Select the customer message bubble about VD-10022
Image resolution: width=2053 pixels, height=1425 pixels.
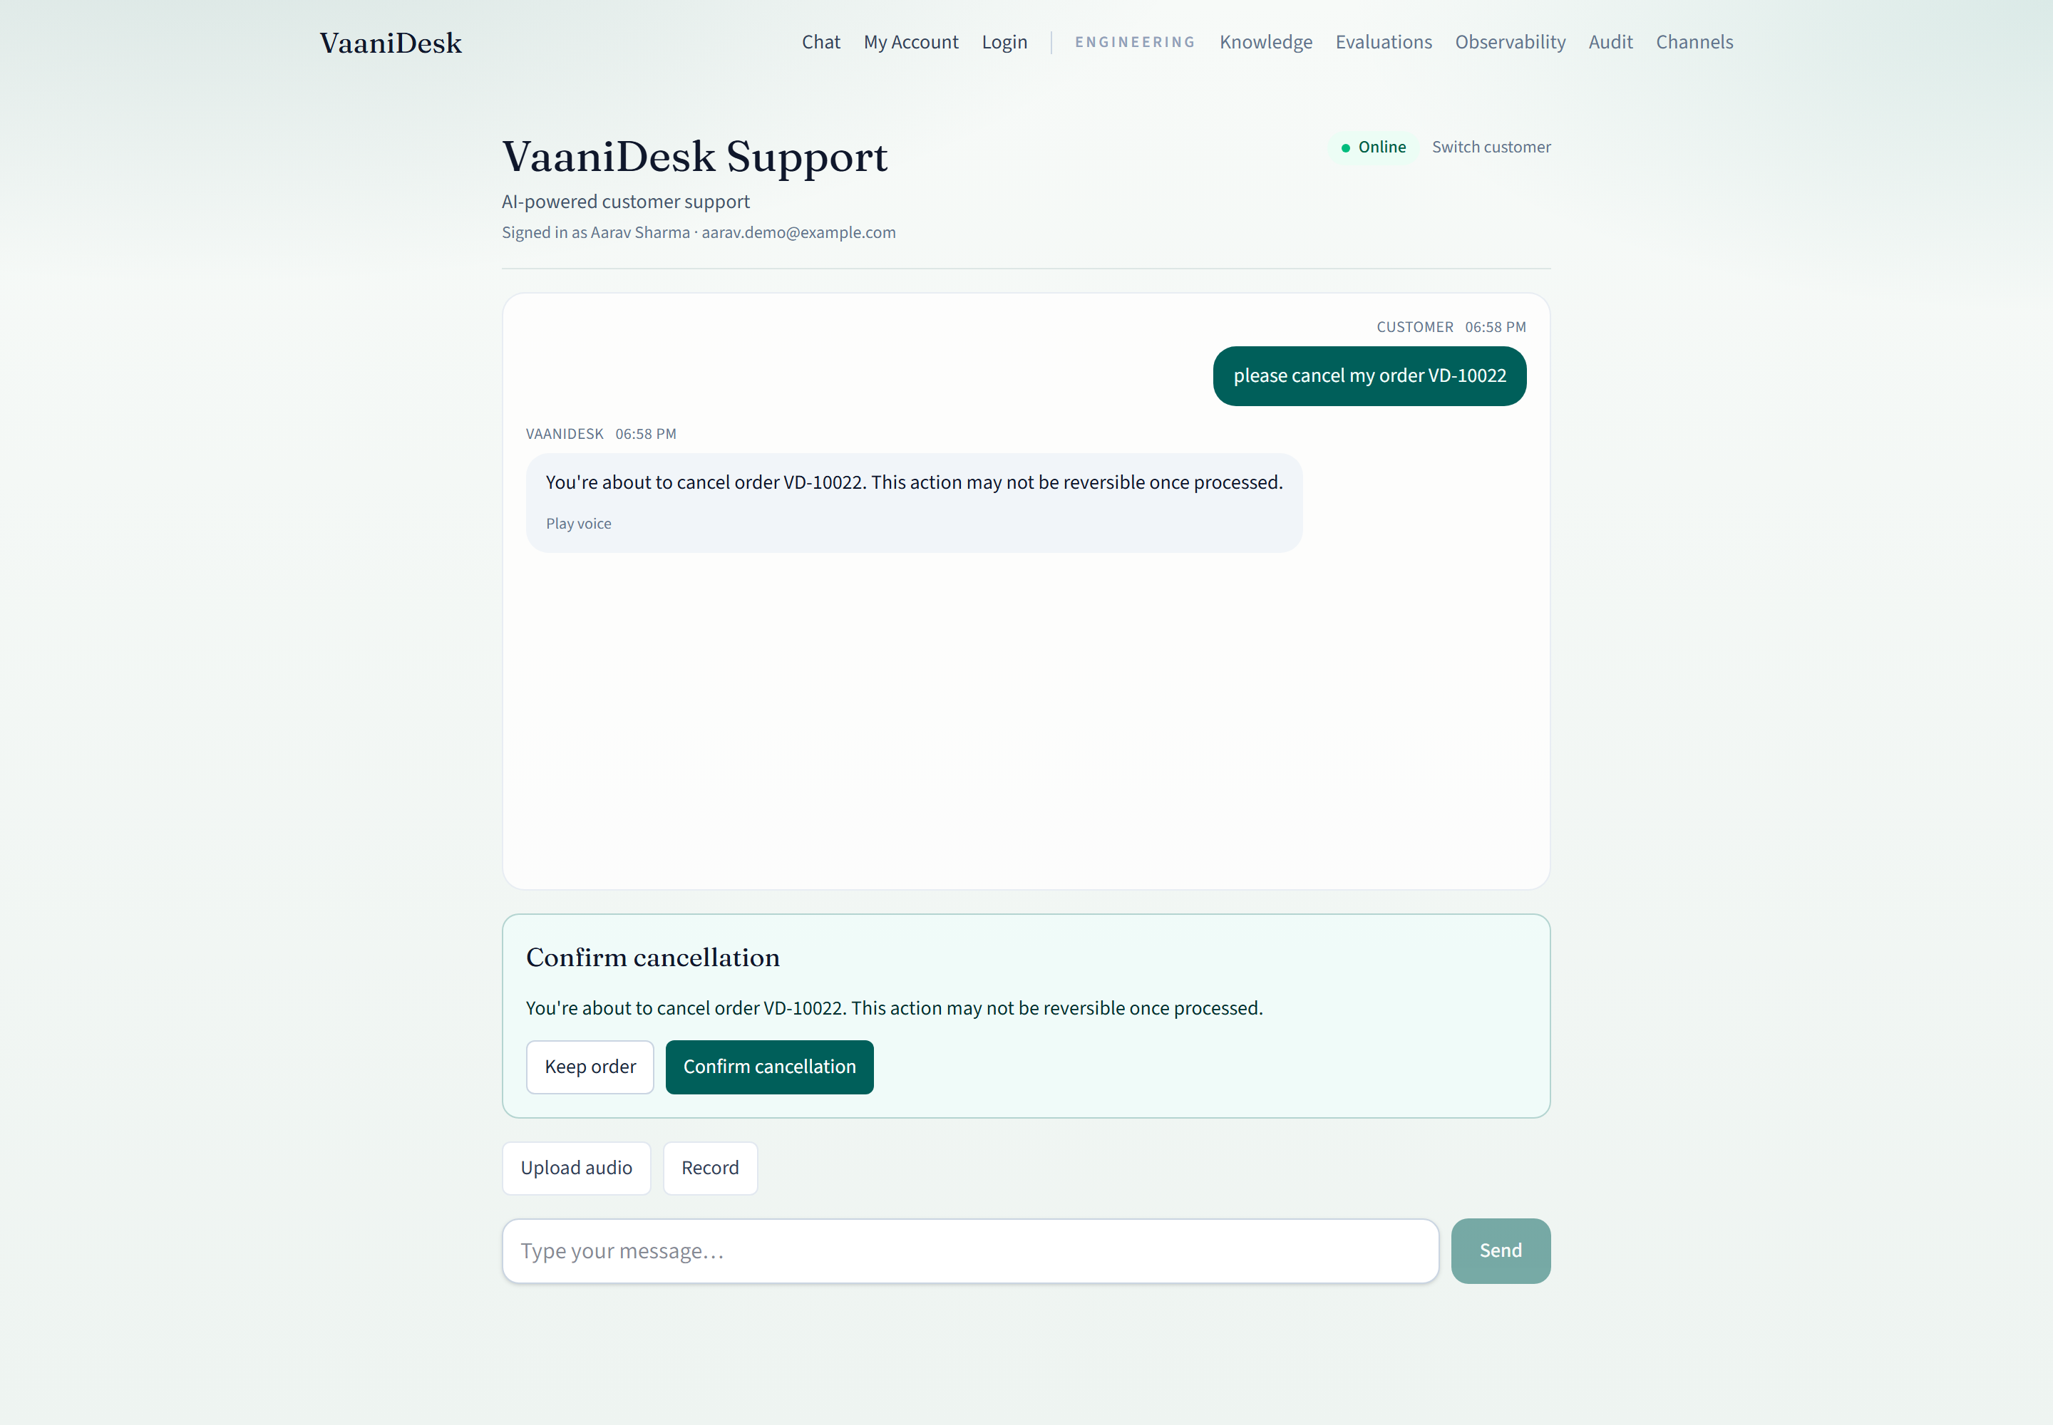pyautogui.click(x=1369, y=376)
